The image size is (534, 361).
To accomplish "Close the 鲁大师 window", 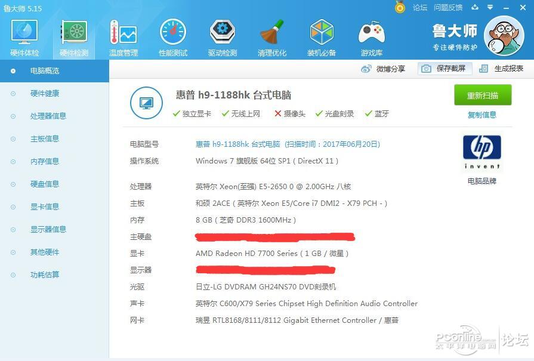I will 523,7.
